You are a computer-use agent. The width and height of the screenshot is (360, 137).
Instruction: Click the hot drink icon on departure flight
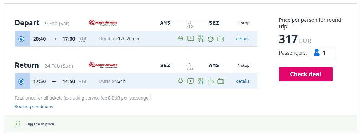[x=211, y=39]
